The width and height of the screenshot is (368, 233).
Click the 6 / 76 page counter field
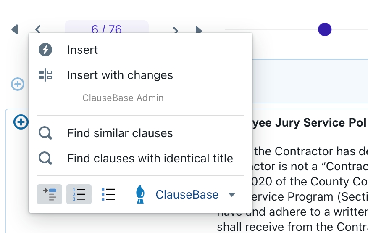[x=107, y=27]
